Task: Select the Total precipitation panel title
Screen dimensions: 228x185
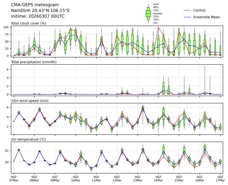Action: 32,62
